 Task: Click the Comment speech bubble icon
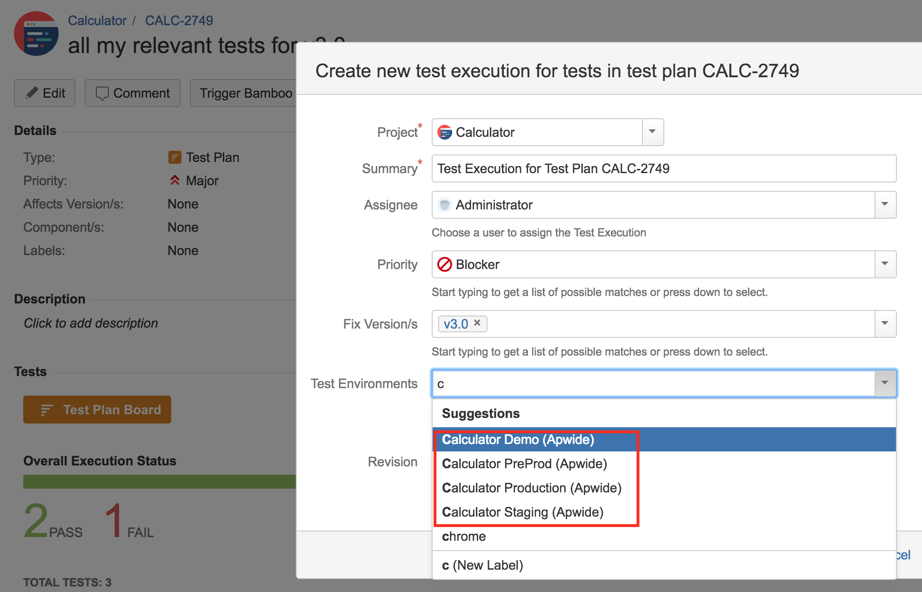click(102, 94)
